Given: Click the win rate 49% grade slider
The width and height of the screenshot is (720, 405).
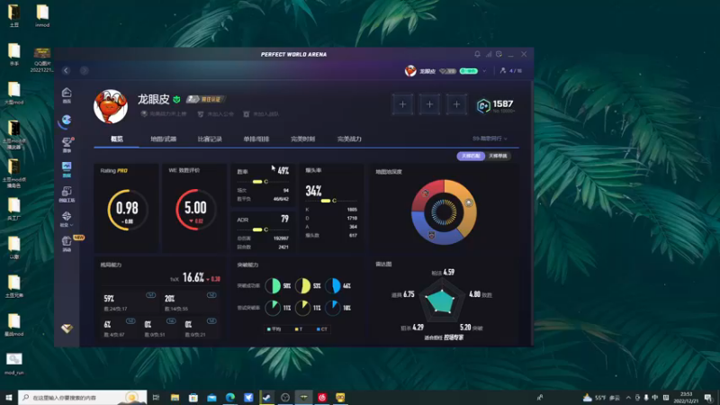Looking at the screenshot, I should pyautogui.click(x=264, y=182).
